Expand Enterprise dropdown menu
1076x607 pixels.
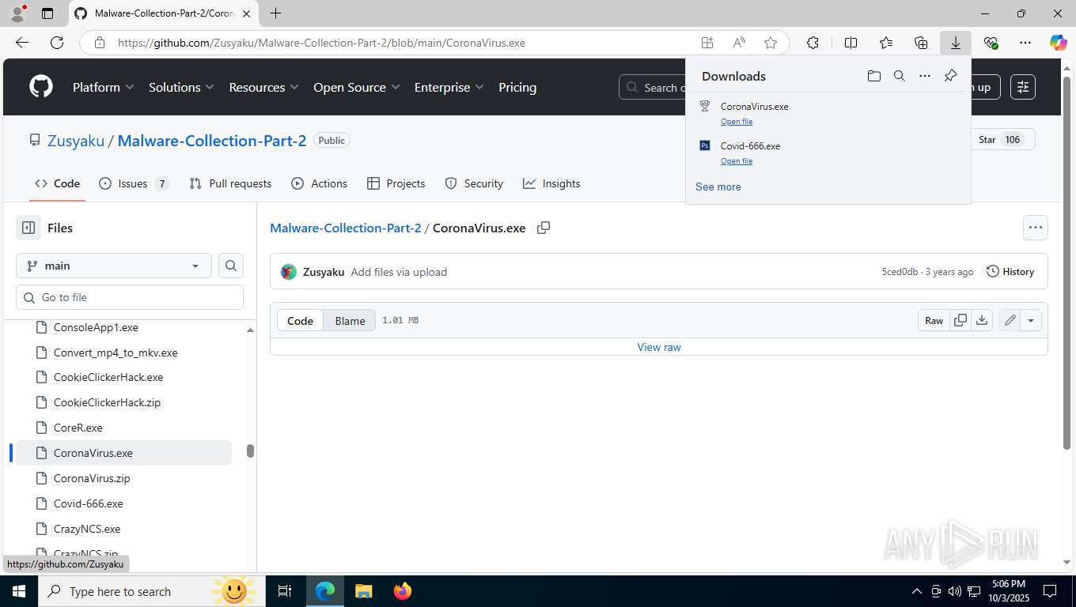tap(449, 87)
